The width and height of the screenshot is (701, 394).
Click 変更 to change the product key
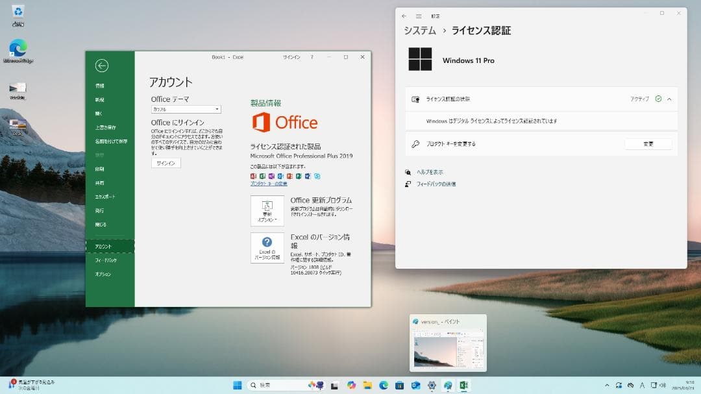click(648, 143)
